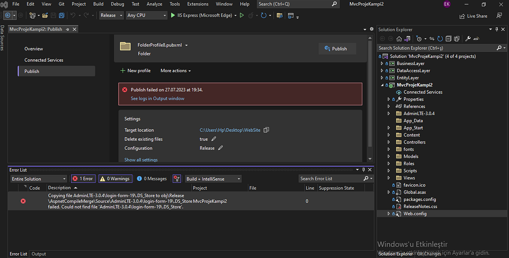Toggle the 0 Warnings filter
The width and height of the screenshot is (509, 258).
coord(115,179)
